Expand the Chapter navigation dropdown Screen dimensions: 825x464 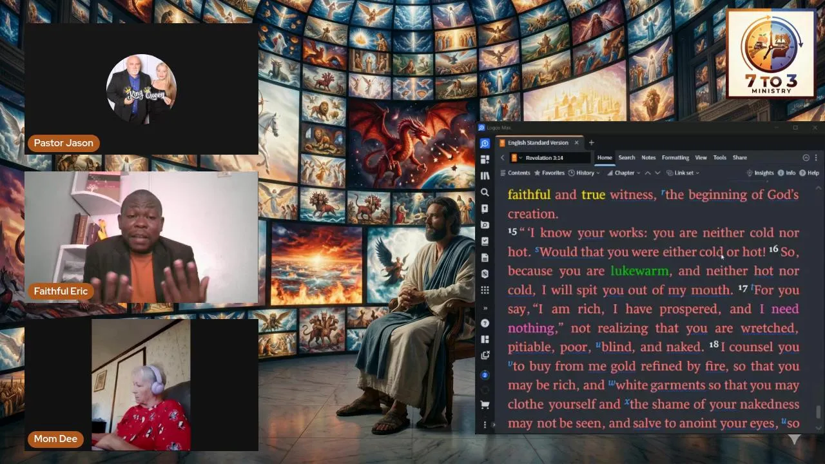(623, 173)
